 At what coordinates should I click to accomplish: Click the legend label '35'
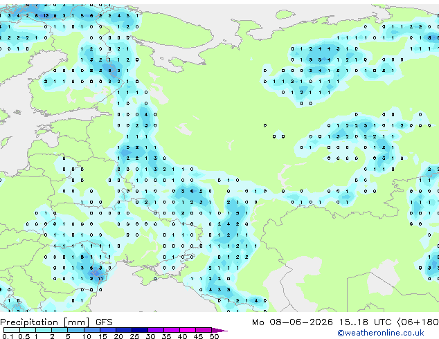(166, 336)
